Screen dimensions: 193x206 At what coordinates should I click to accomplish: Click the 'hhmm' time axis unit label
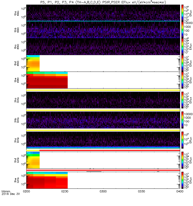point(6,191)
